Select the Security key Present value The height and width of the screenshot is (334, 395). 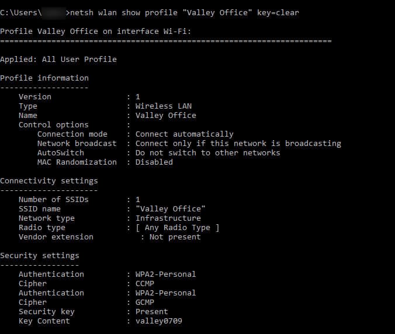[x=152, y=312]
